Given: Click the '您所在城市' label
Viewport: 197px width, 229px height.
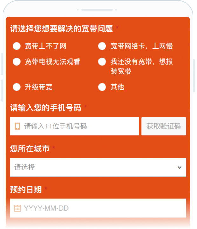Looking at the screenshot, I should coord(30,149).
